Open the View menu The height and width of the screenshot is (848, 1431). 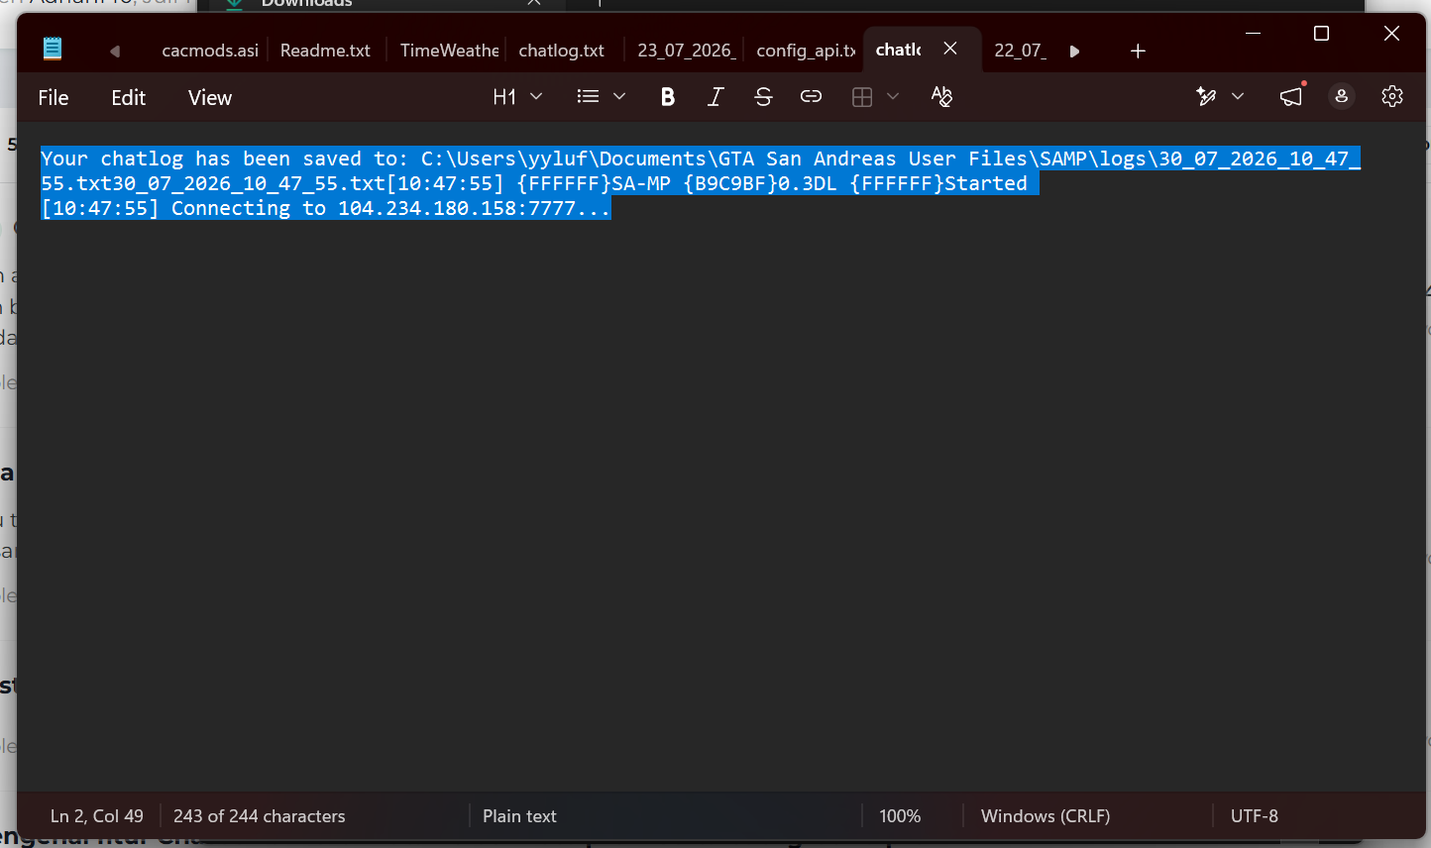[x=210, y=97]
